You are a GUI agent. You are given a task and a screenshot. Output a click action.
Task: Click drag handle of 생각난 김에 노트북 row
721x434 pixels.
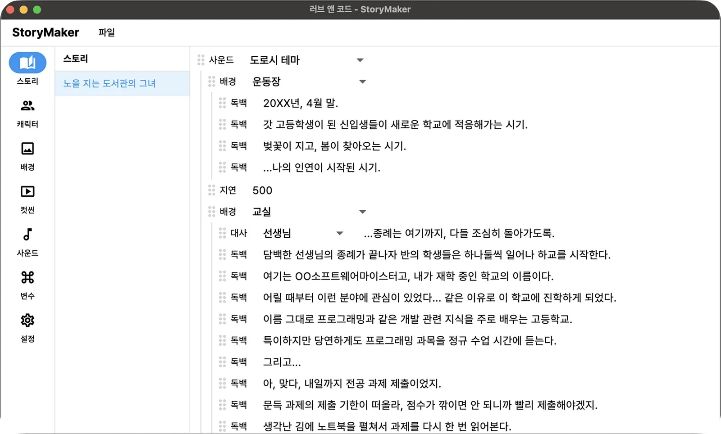click(x=223, y=426)
